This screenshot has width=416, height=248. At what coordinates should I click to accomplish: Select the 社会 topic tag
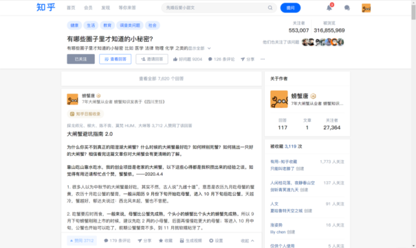click(153, 25)
